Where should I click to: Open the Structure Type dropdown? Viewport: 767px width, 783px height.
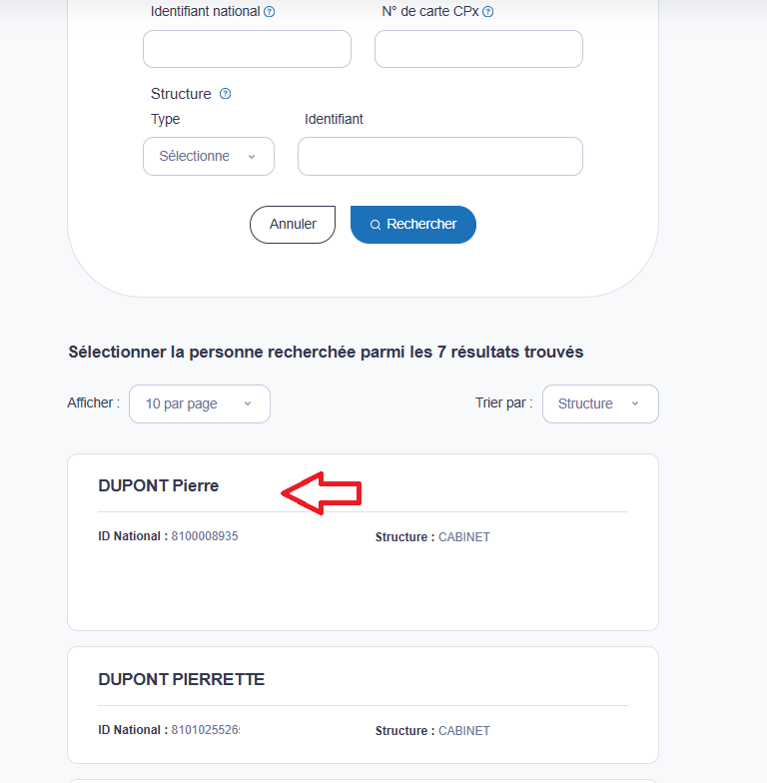tap(209, 156)
